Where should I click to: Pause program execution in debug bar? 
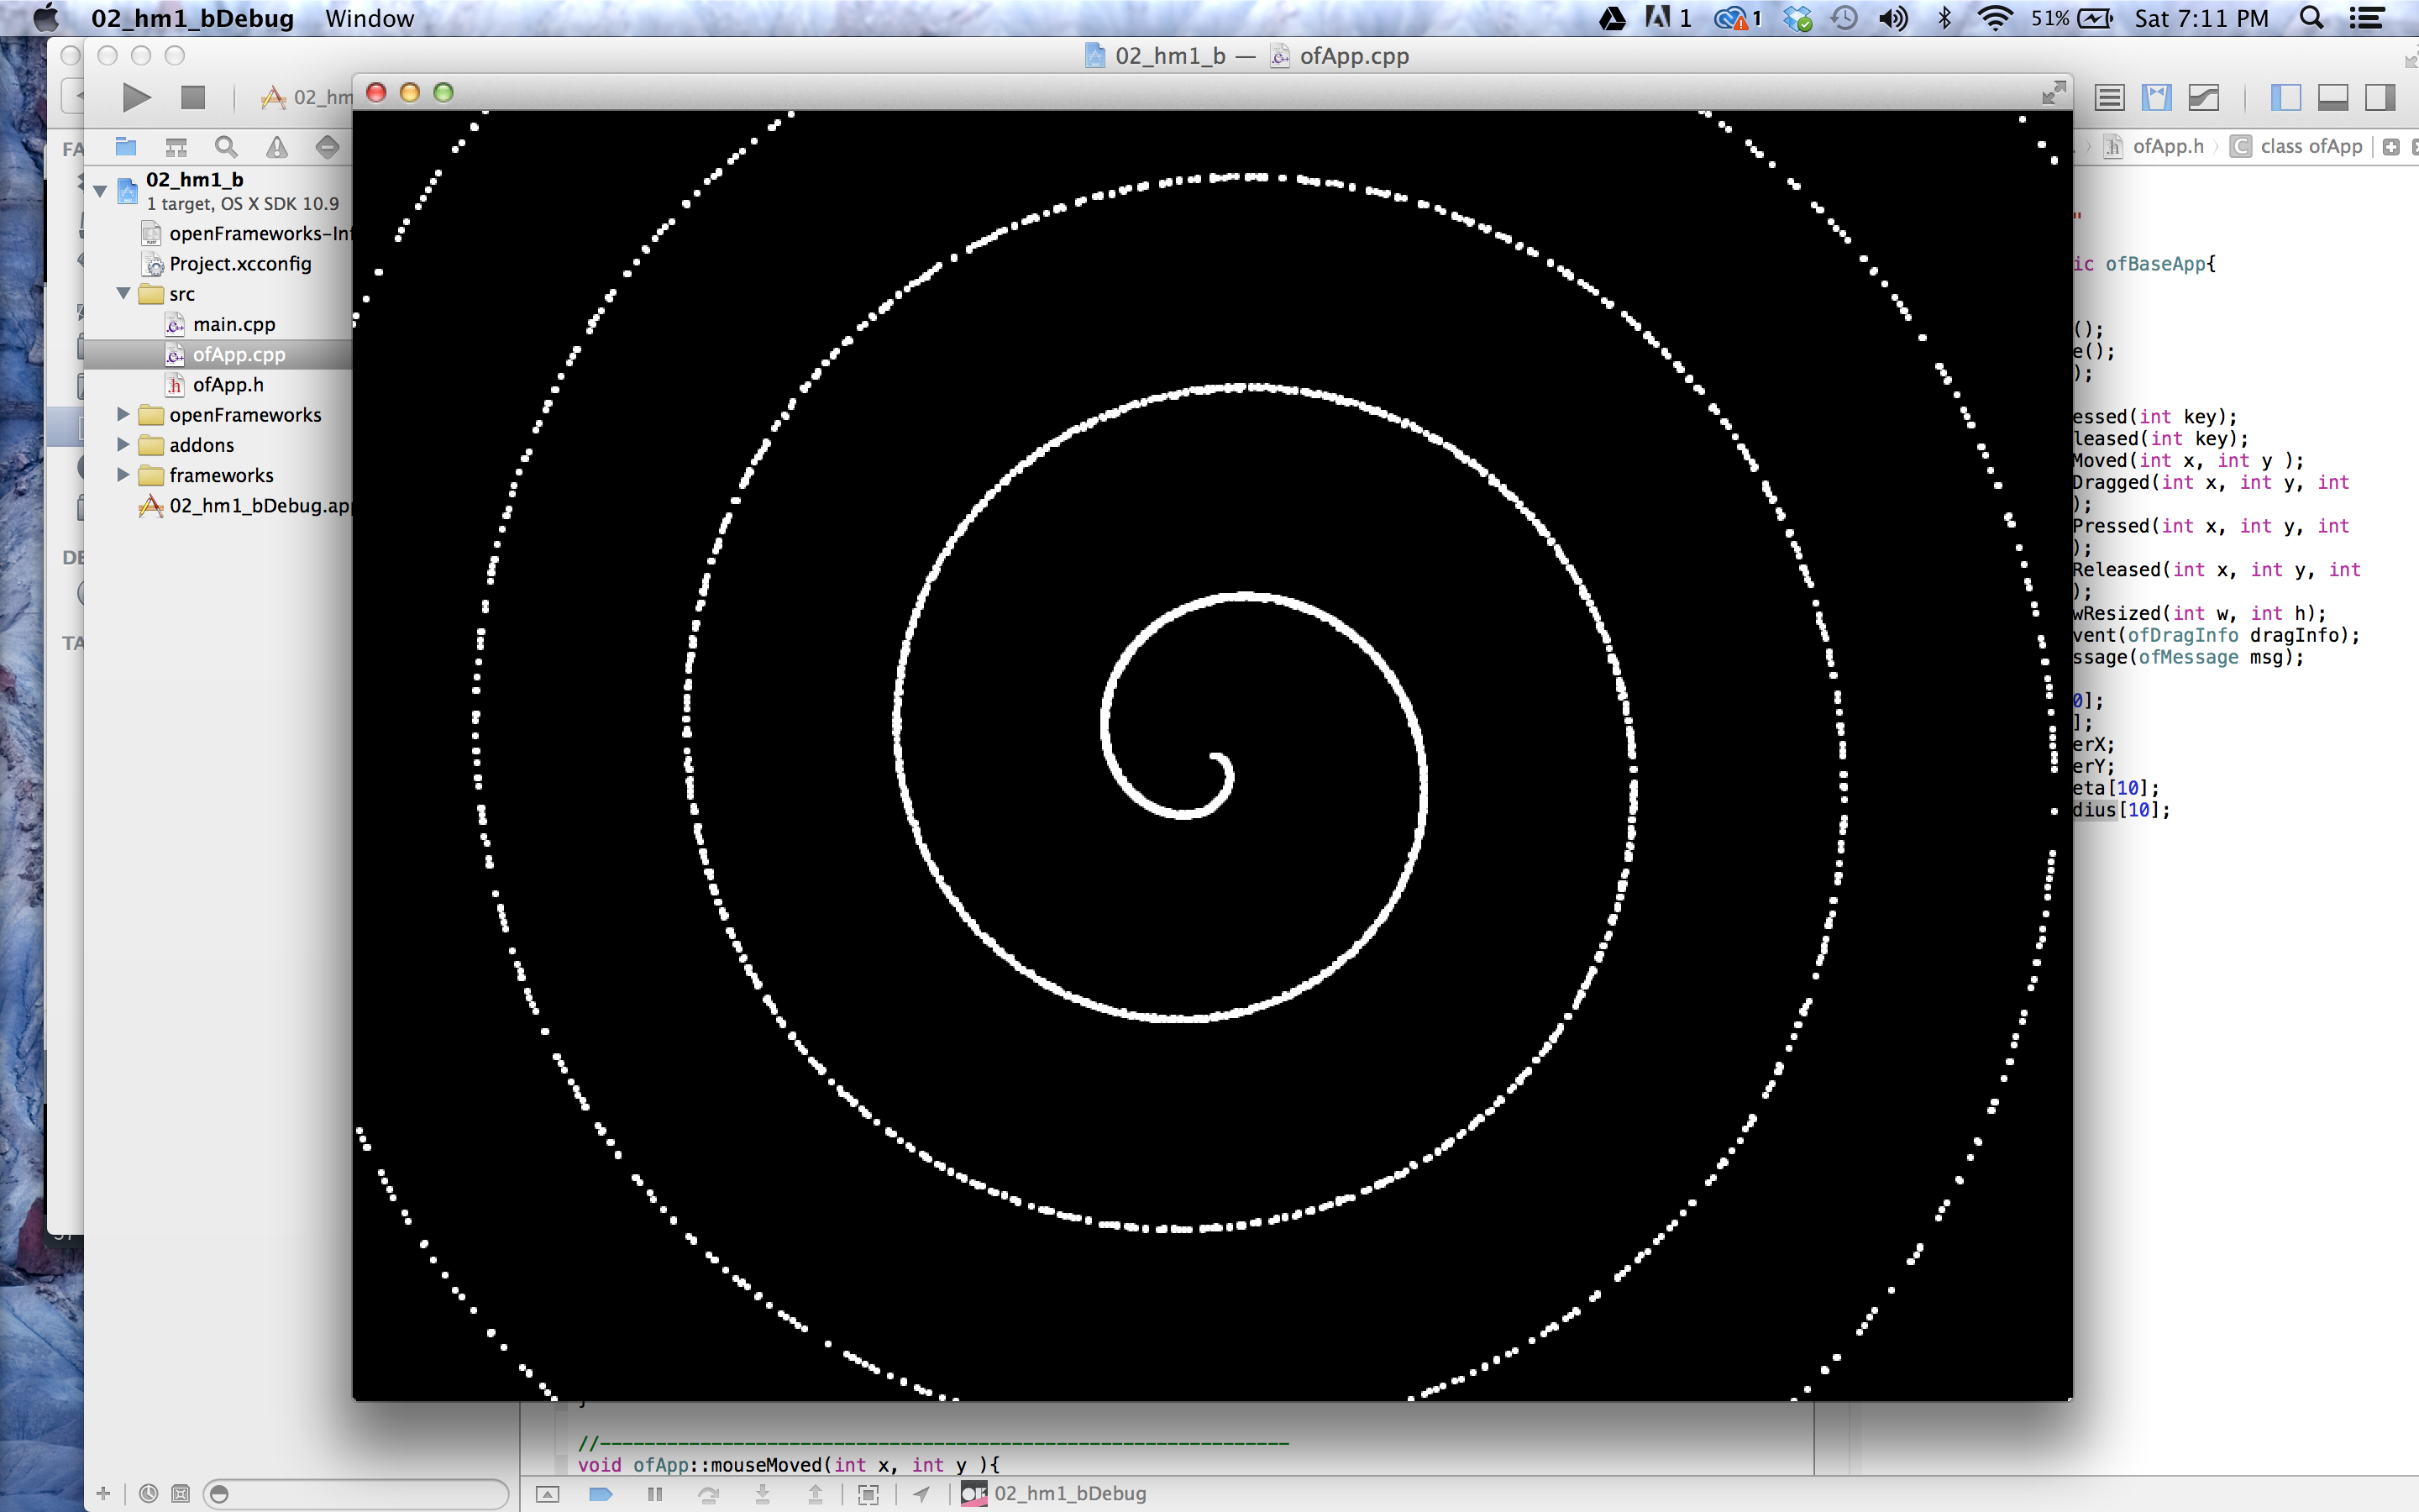point(655,1494)
